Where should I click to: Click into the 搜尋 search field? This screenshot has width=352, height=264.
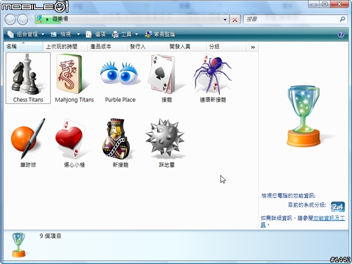pos(291,20)
